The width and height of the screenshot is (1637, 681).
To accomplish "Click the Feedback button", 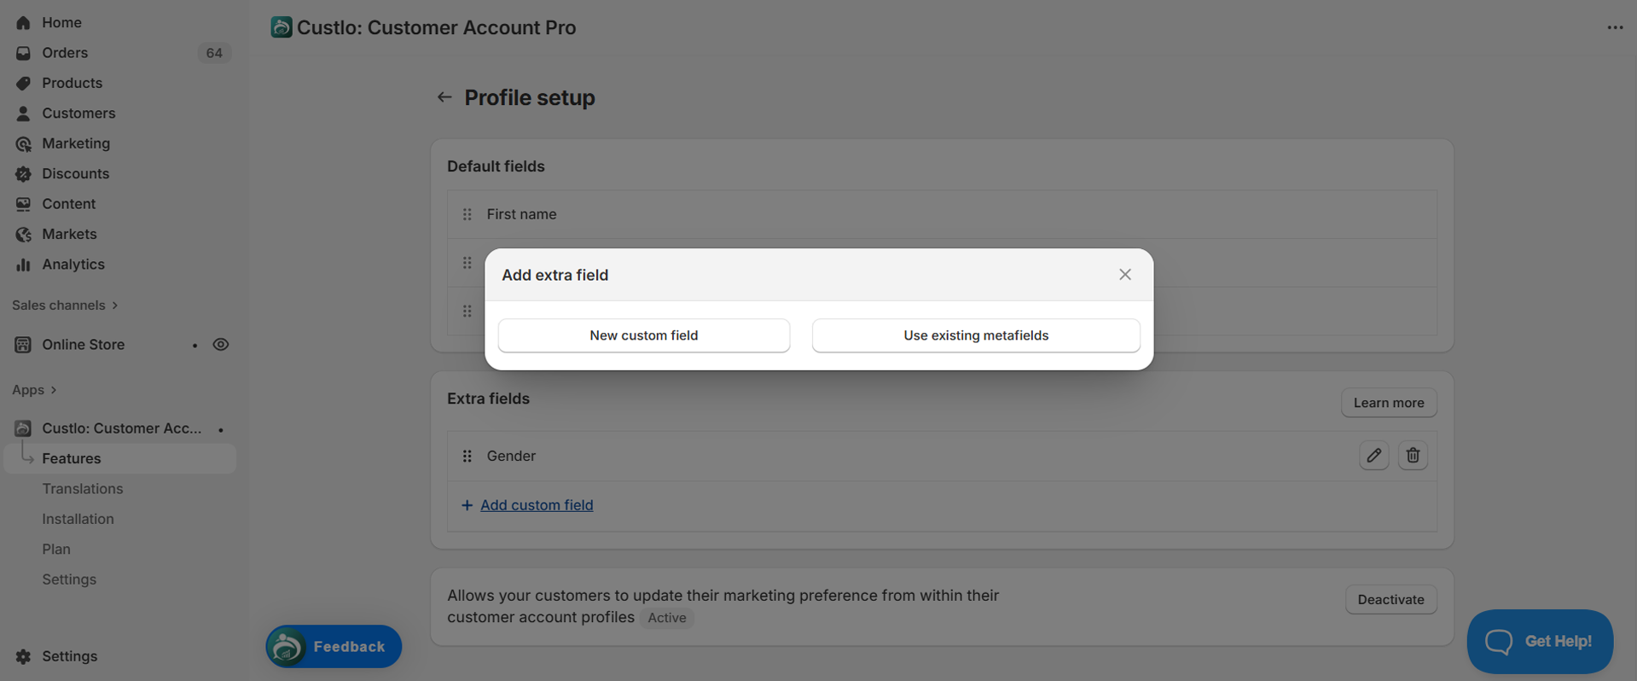I will [334, 647].
